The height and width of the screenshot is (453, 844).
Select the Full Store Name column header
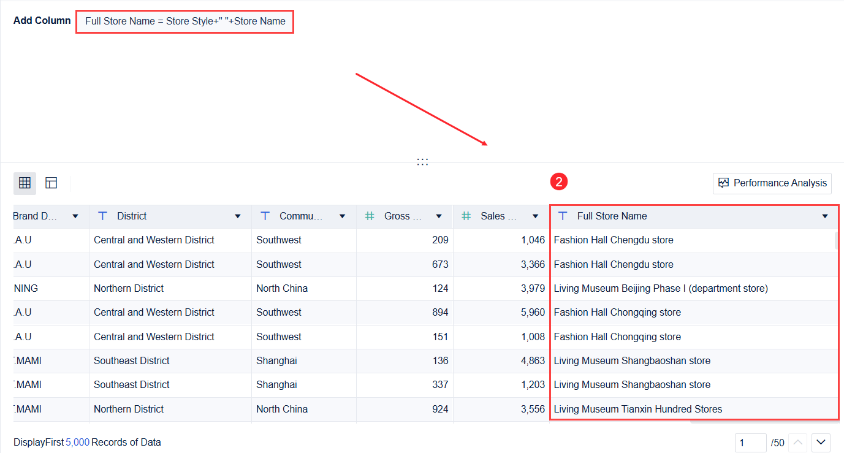pyautogui.click(x=694, y=216)
